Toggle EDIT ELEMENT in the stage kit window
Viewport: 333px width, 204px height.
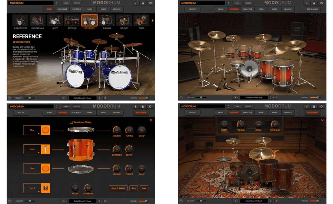[313, 9]
